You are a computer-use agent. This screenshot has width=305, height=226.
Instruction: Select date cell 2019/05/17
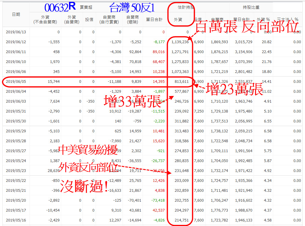click(16, 210)
